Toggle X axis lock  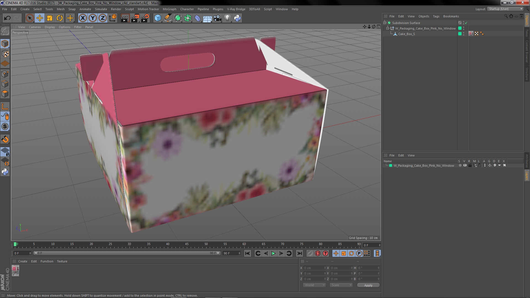(x=83, y=18)
